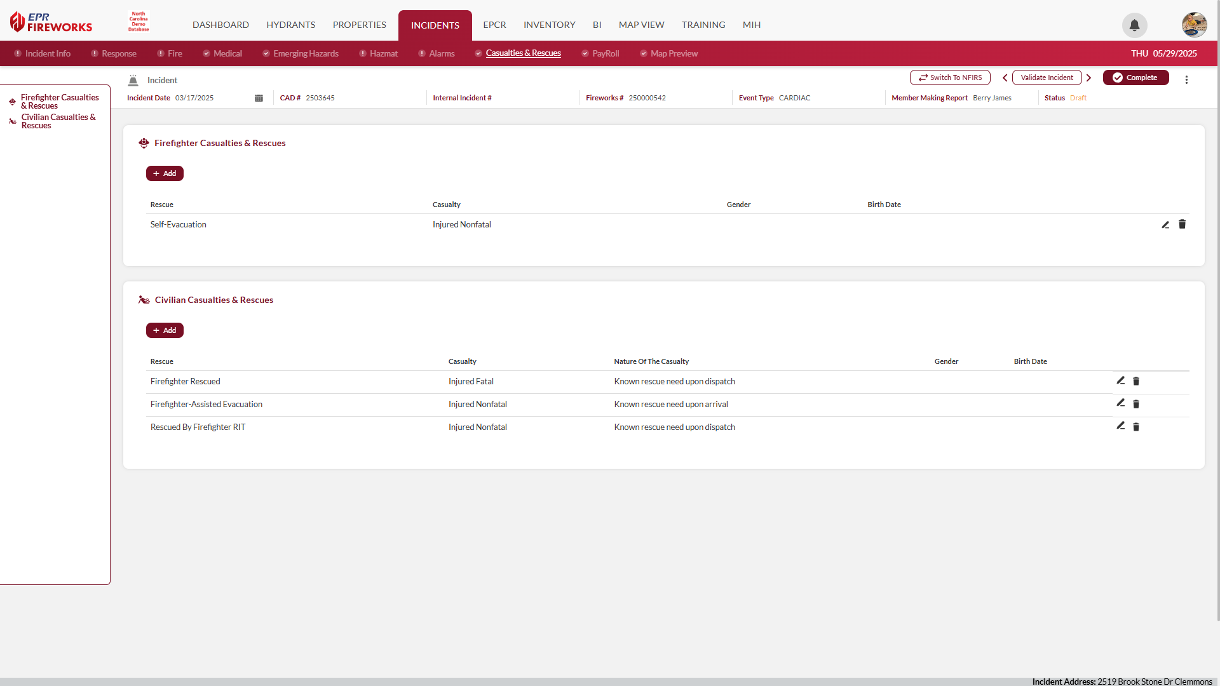Click the EPR Fireworks logo
Image resolution: width=1220 pixels, height=686 pixels.
pos(51,22)
